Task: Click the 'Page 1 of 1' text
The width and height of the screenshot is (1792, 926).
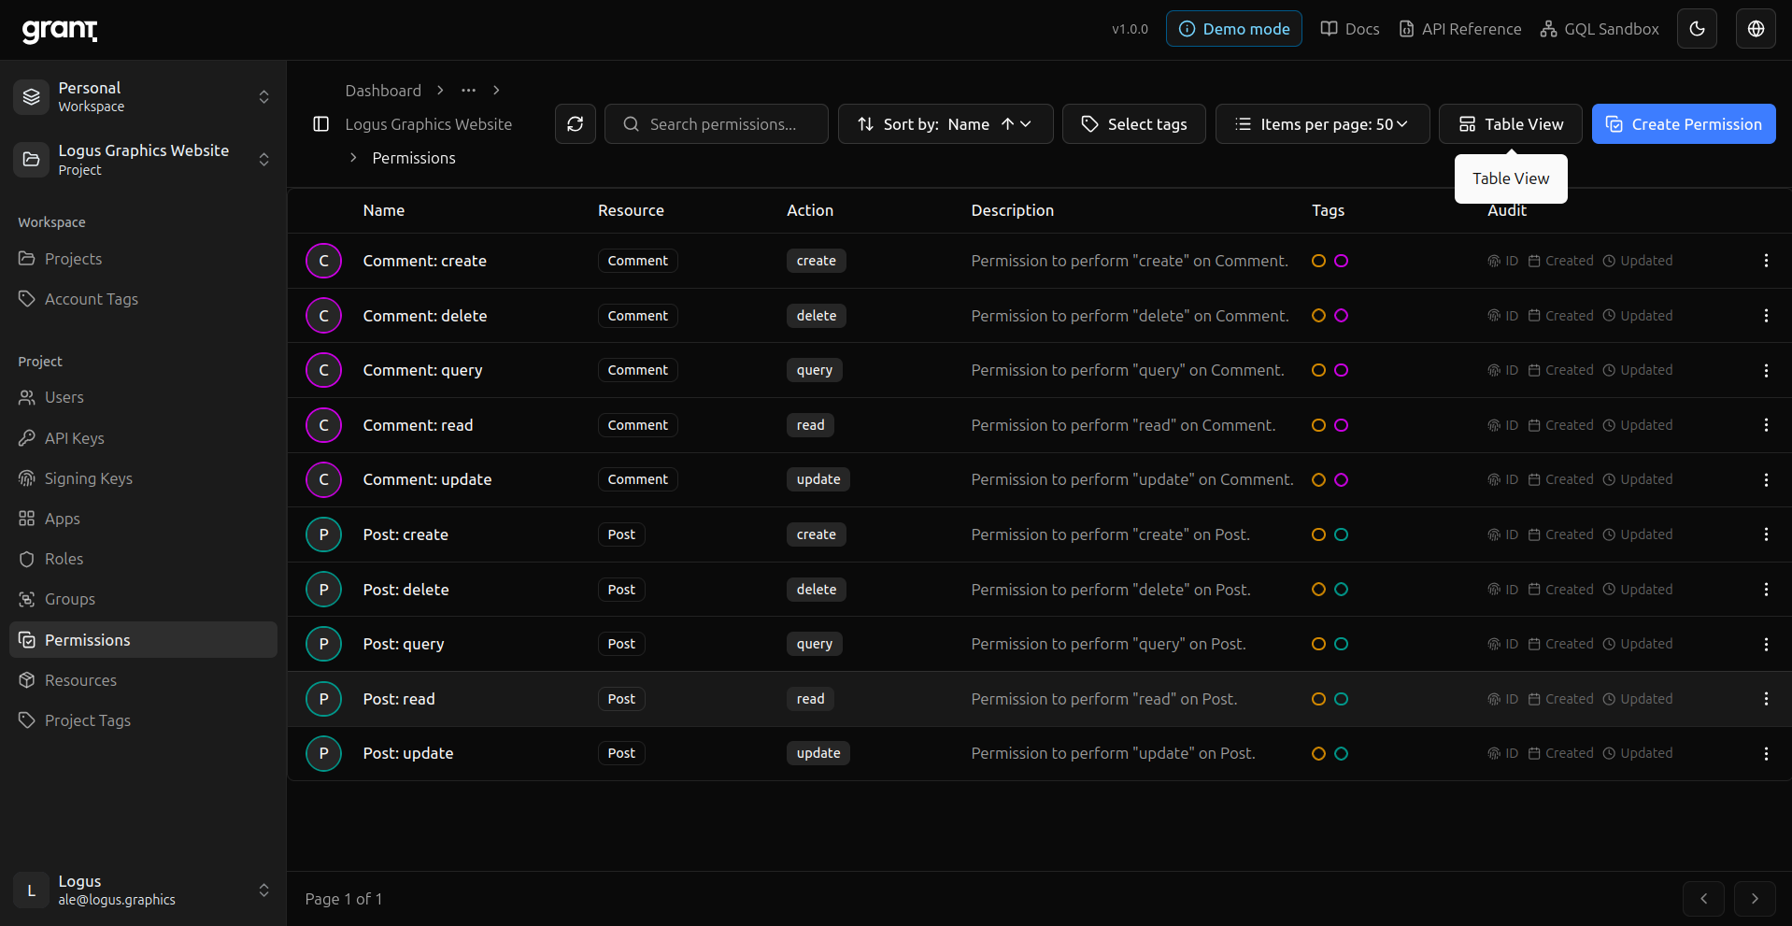Action: [x=344, y=899]
